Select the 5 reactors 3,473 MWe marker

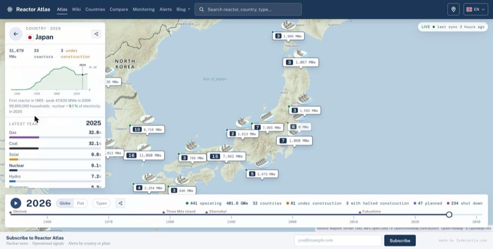262,174
